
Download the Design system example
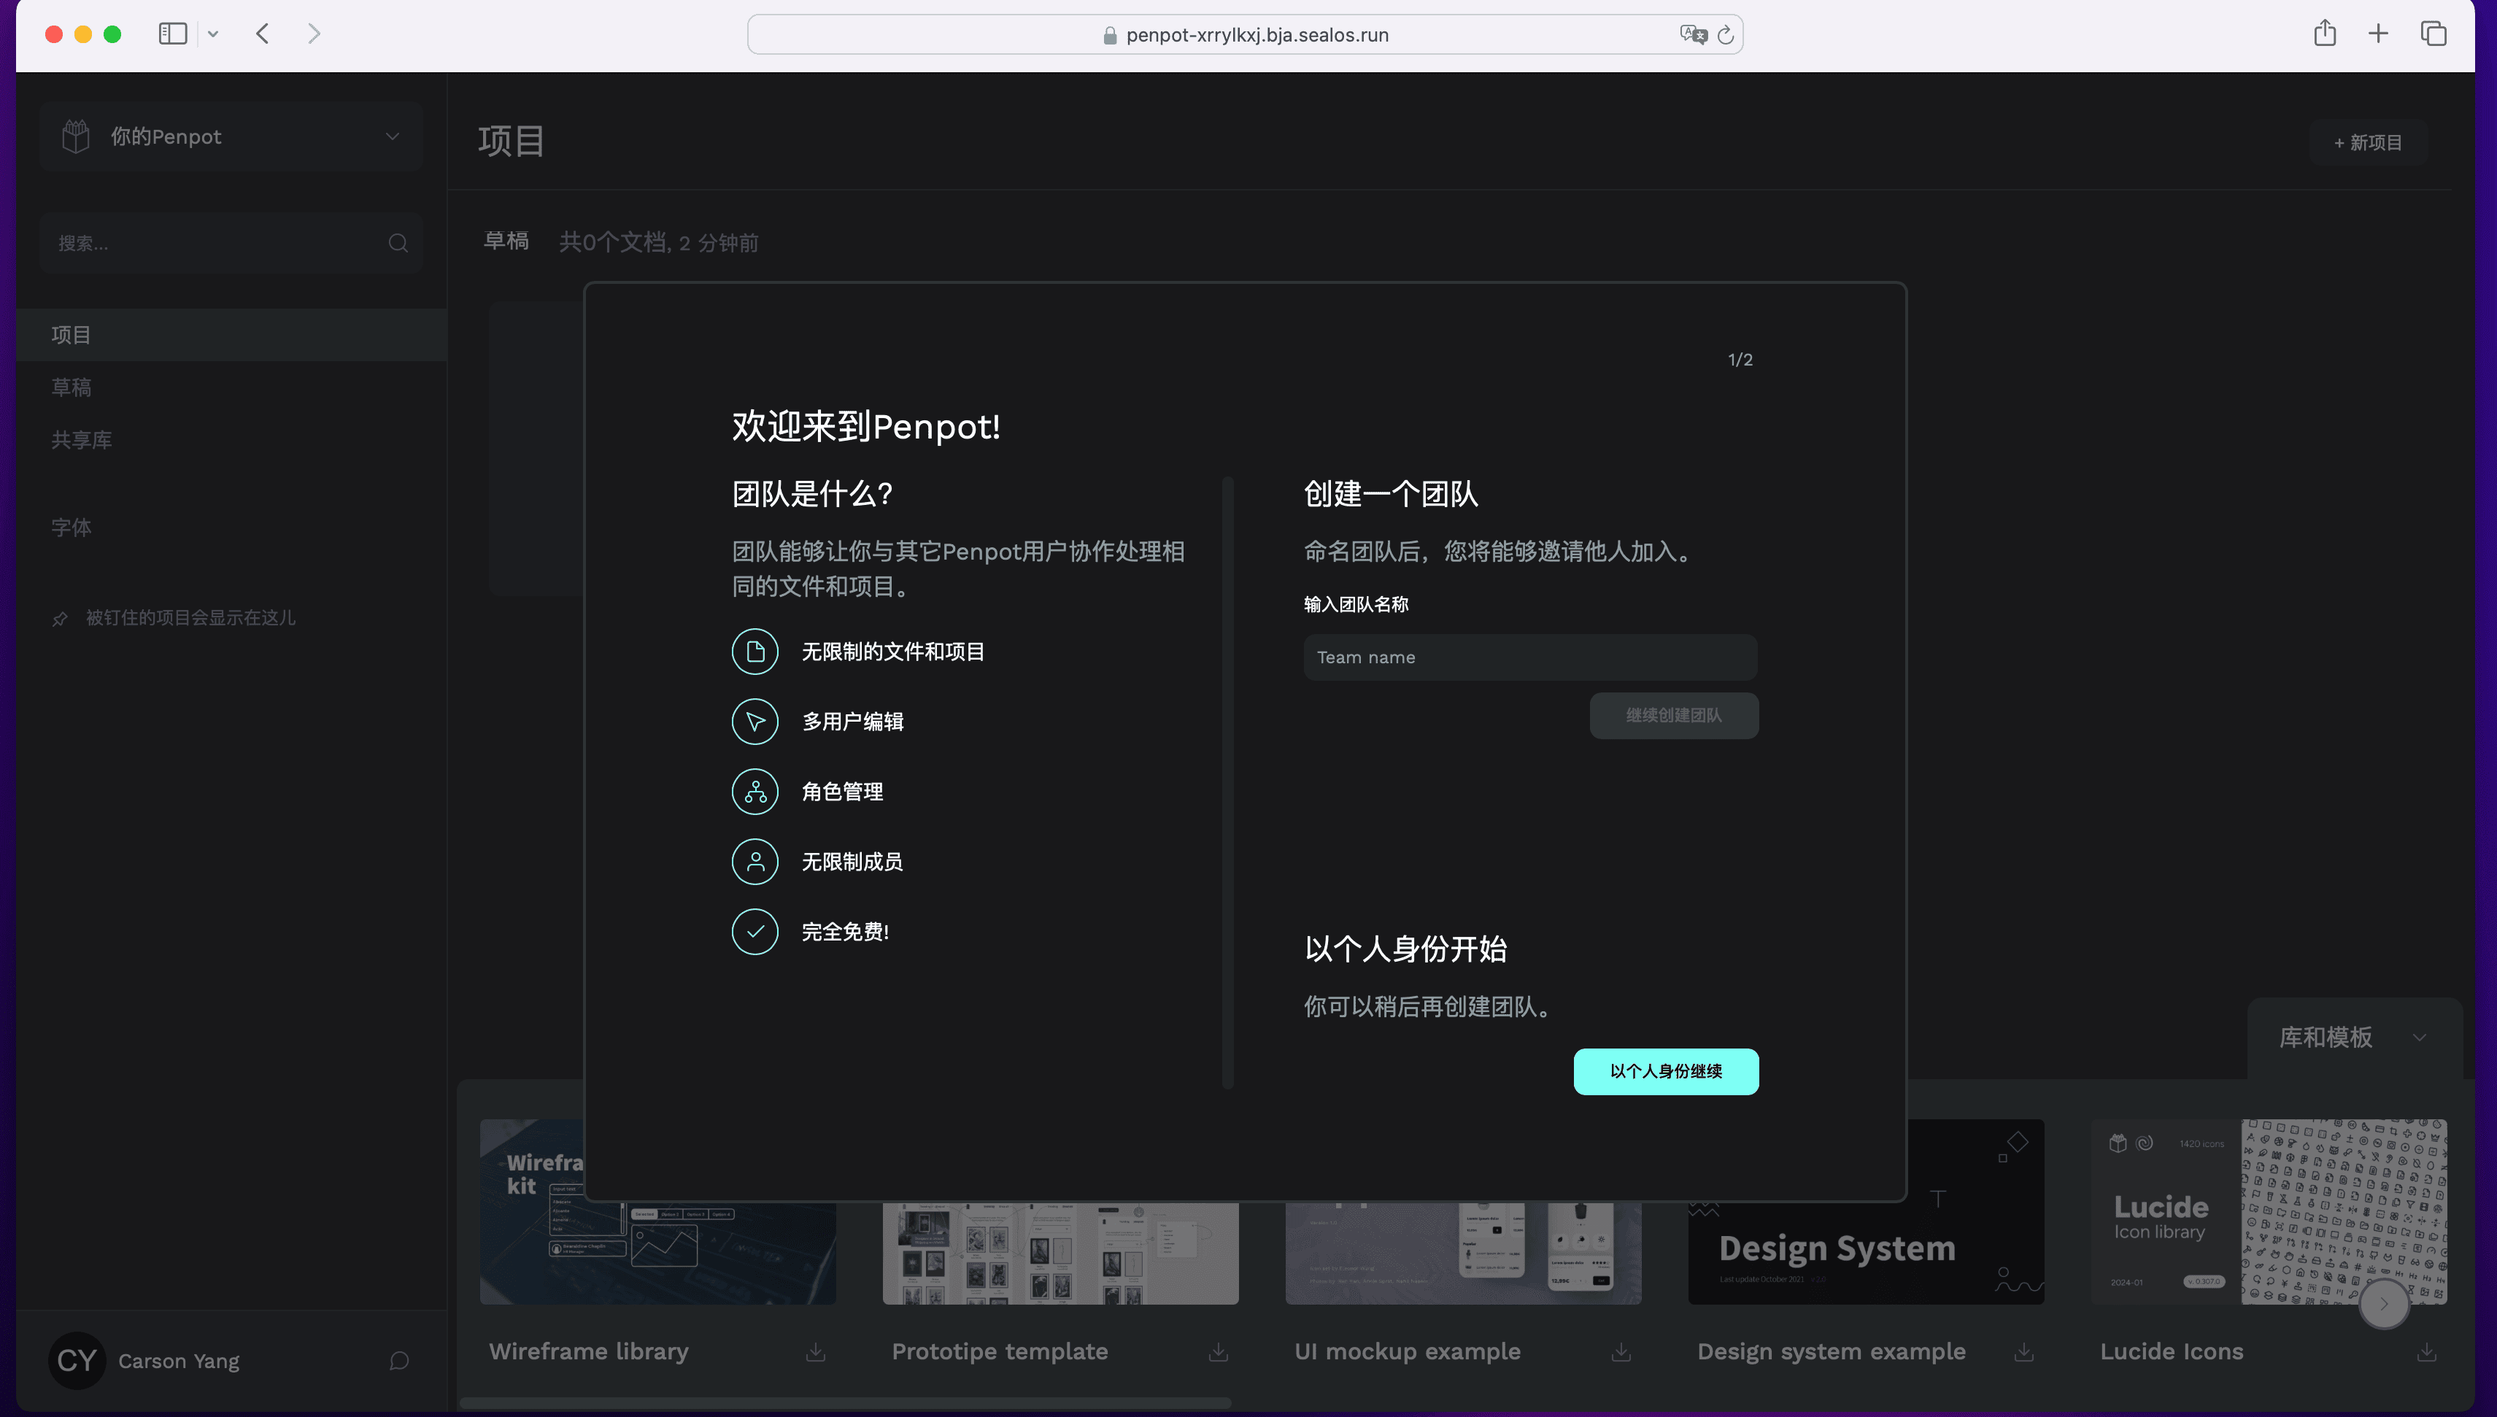click(x=2024, y=1353)
